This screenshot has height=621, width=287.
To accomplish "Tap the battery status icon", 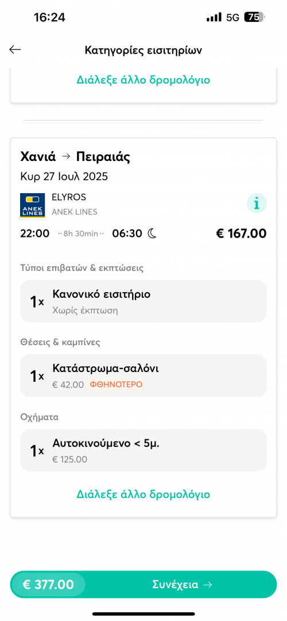I will click(x=255, y=17).
